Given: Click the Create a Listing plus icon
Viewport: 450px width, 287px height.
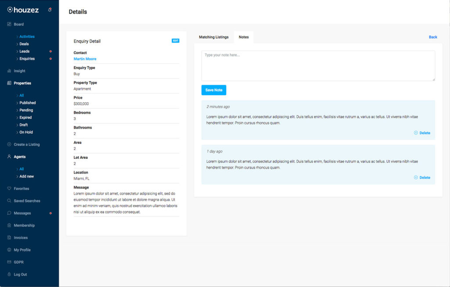Looking at the screenshot, I should pos(9,144).
